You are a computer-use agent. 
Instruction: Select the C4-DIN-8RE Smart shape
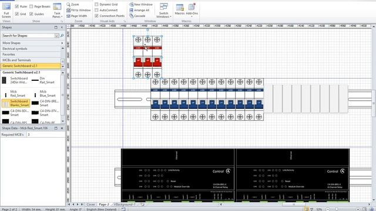45,103
